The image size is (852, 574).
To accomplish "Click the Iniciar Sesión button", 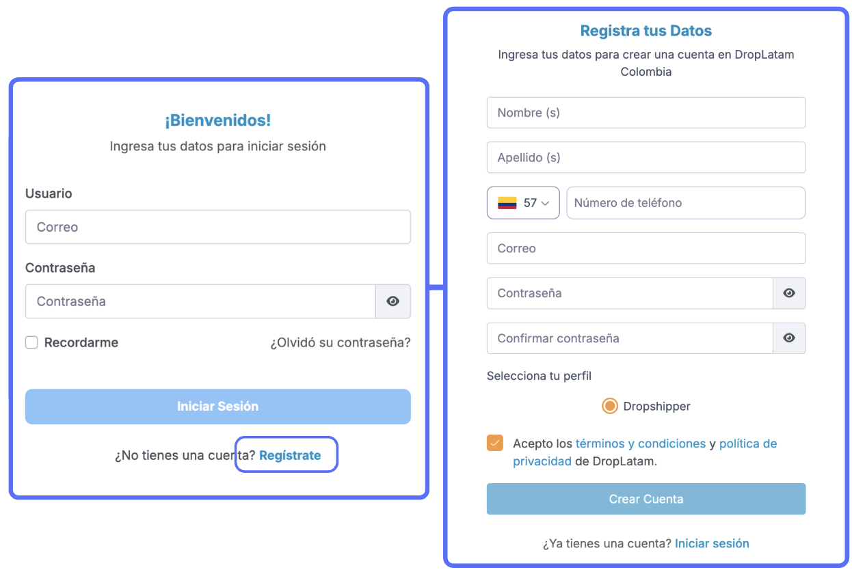I will click(217, 407).
